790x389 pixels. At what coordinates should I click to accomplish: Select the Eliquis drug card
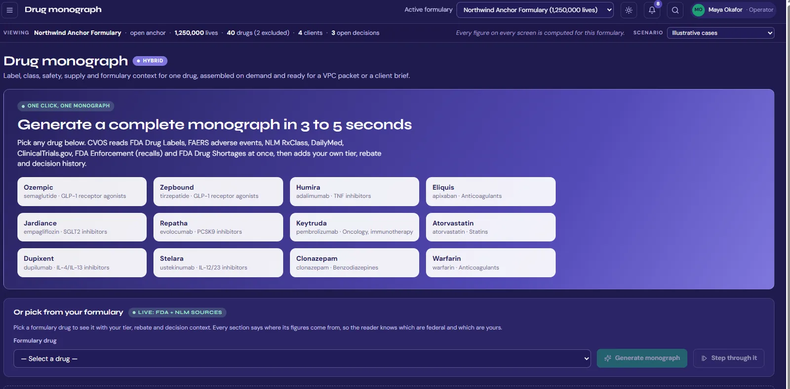click(x=491, y=192)
